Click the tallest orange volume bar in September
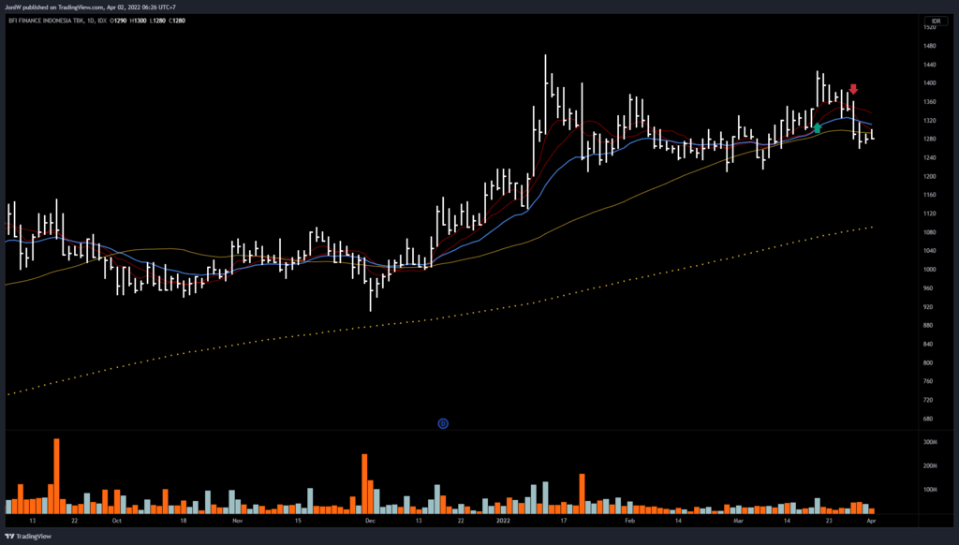 pyautogui.click(x=56, y=475)
